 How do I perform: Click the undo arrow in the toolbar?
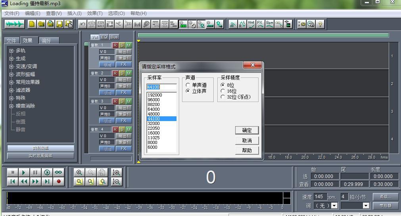tap(83, 24)
